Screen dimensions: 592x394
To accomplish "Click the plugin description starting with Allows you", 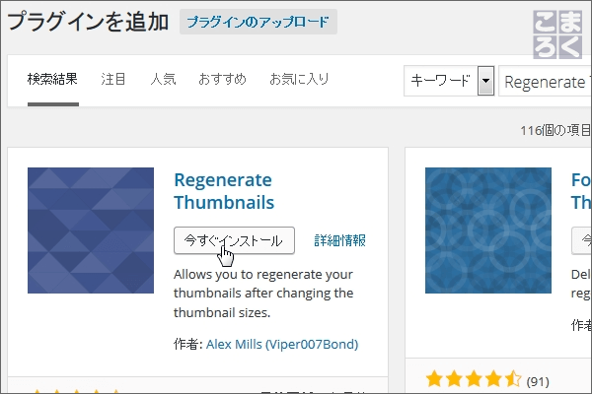I will (263, 294).
